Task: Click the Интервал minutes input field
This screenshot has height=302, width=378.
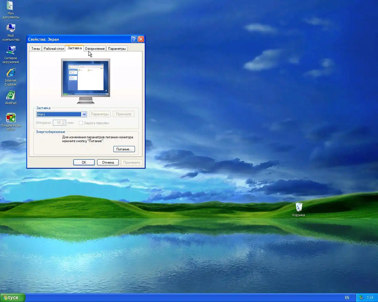Action: (x=57, y=123)
